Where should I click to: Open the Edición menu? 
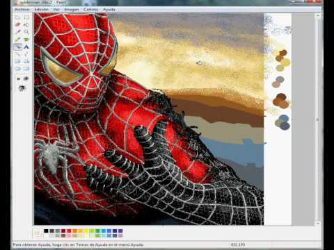tap(41, 10)
